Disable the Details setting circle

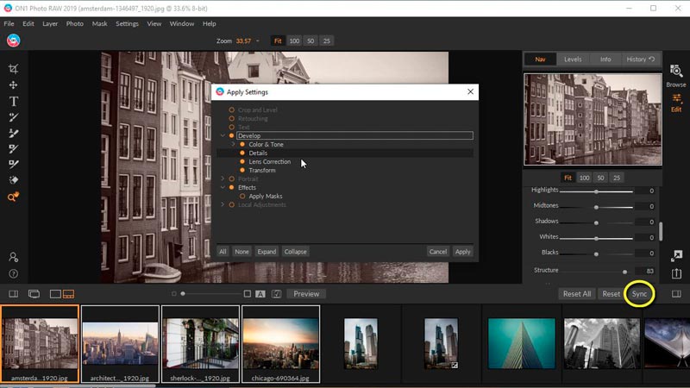242,153
